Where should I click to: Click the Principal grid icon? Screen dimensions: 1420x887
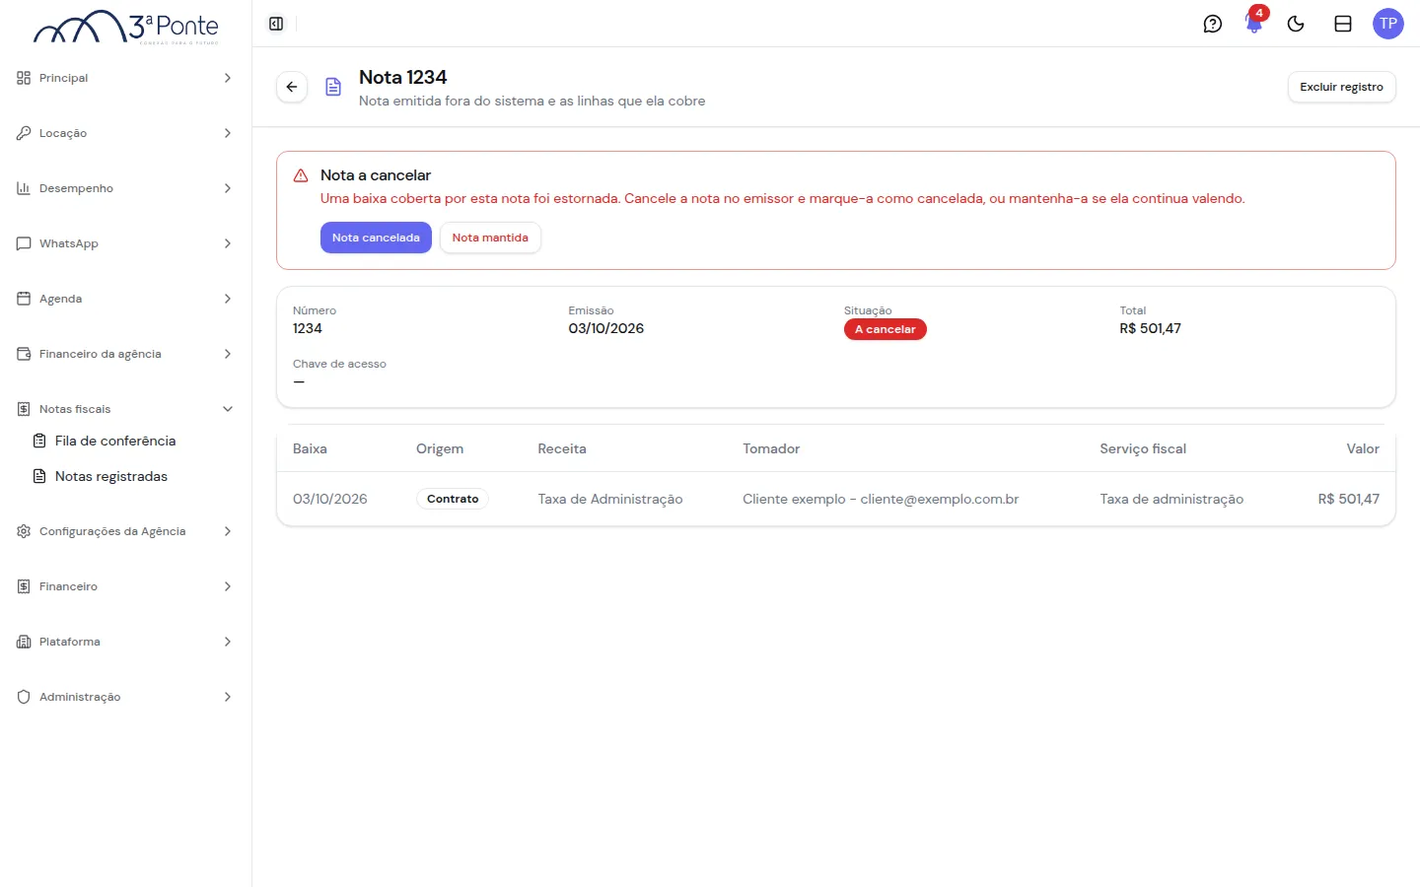[24, 78]
